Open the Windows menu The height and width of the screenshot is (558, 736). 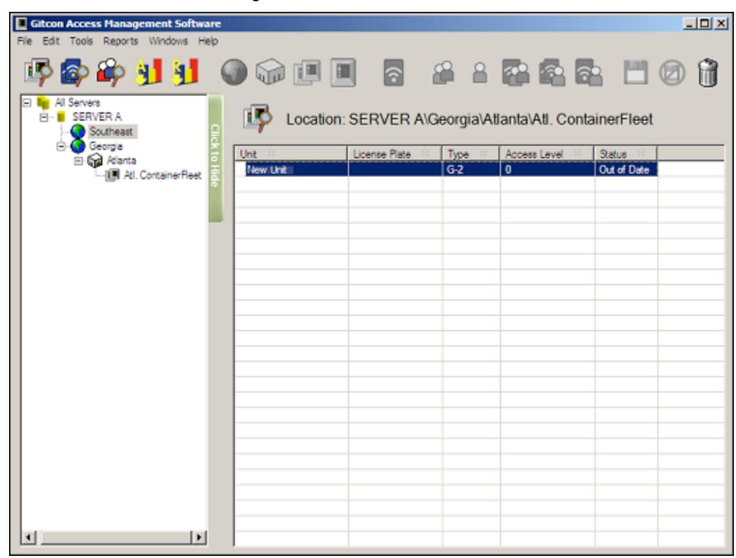[x=168, y=41]
